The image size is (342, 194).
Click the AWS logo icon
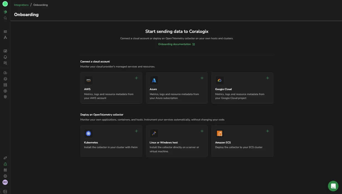point(89,80)
